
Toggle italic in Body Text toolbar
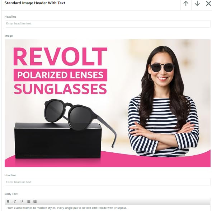15,201
